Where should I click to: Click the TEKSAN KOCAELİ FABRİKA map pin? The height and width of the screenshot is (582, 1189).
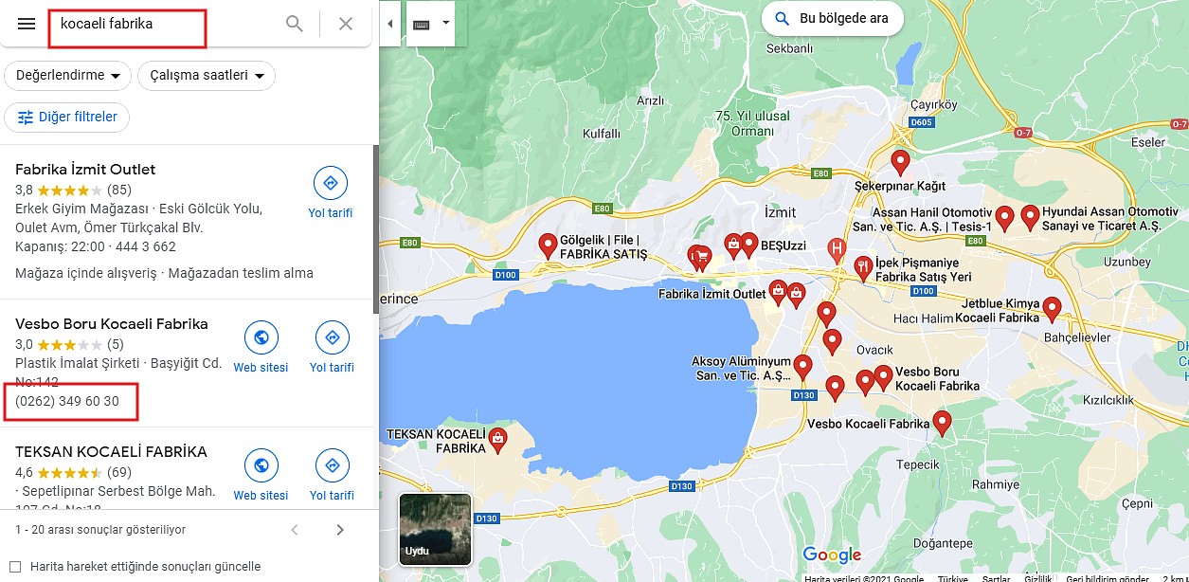tap(497, 440)
